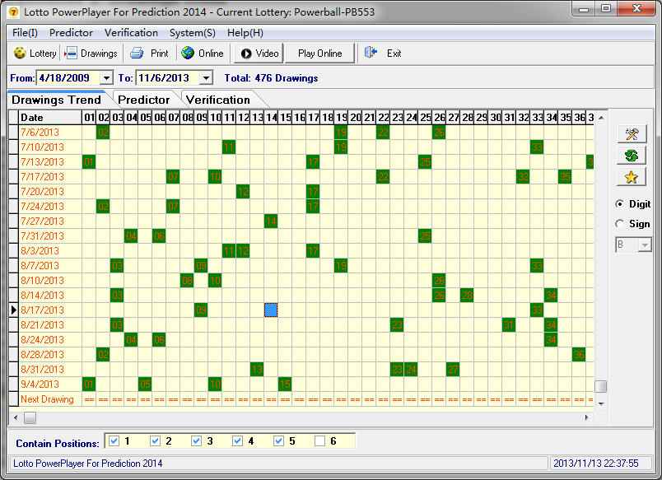Click the vertical scrollbar thumb of the grid
Viewport: 662px width, 480px height.
601,386
